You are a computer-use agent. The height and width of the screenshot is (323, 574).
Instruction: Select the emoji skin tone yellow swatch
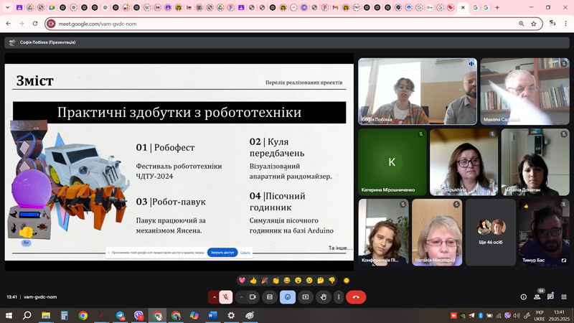point(347,280)
